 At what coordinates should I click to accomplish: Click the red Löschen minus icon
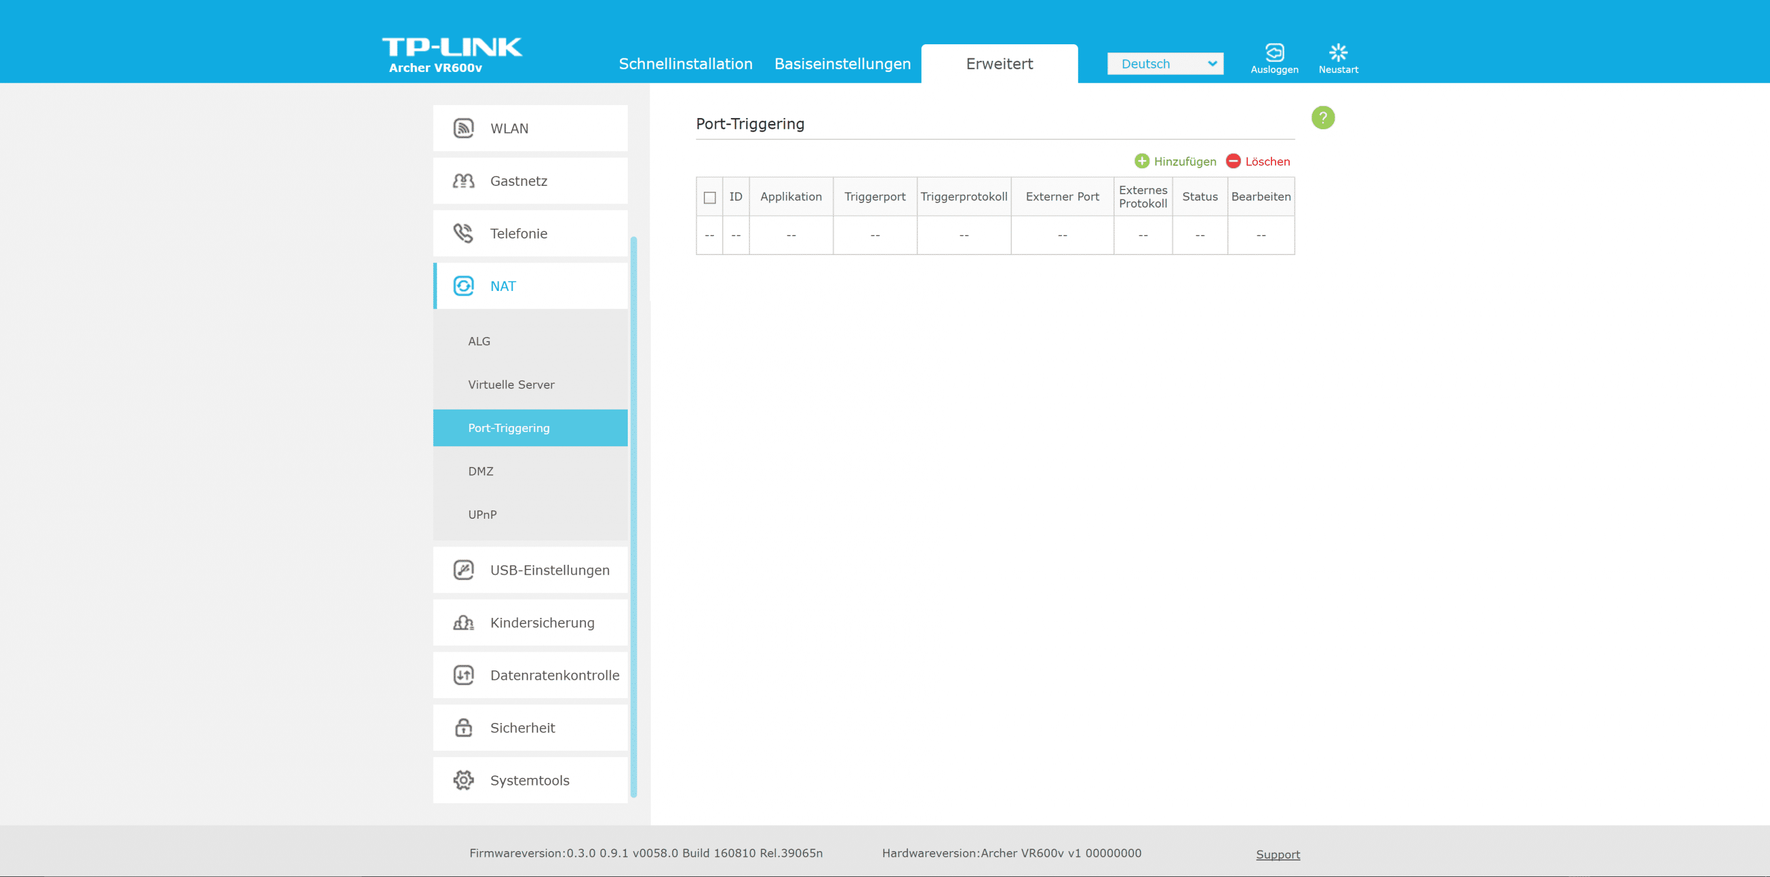pos(1233,161)
